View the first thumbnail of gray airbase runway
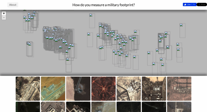 (x=28, y=89)
